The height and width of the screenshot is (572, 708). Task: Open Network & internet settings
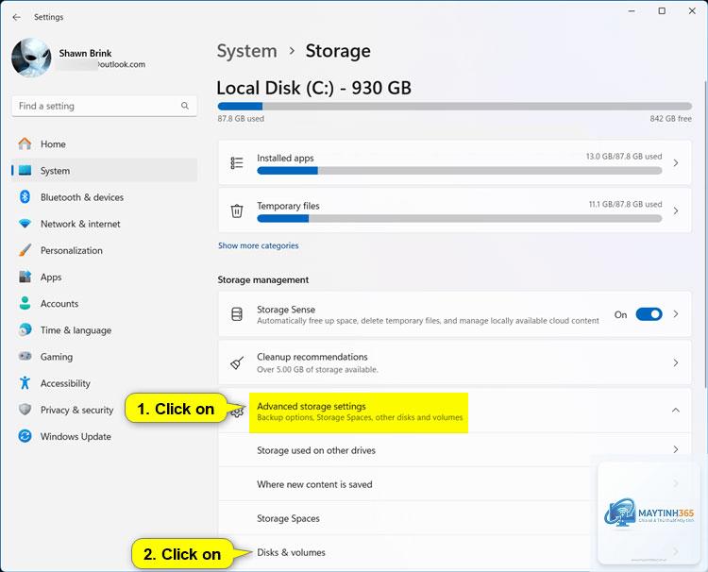[104, 224]
